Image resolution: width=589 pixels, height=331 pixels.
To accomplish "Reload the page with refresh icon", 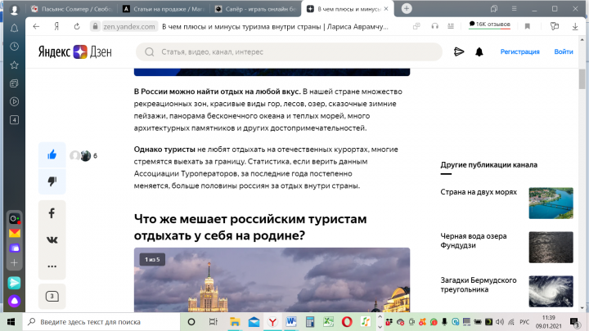I will click(77, 26).
